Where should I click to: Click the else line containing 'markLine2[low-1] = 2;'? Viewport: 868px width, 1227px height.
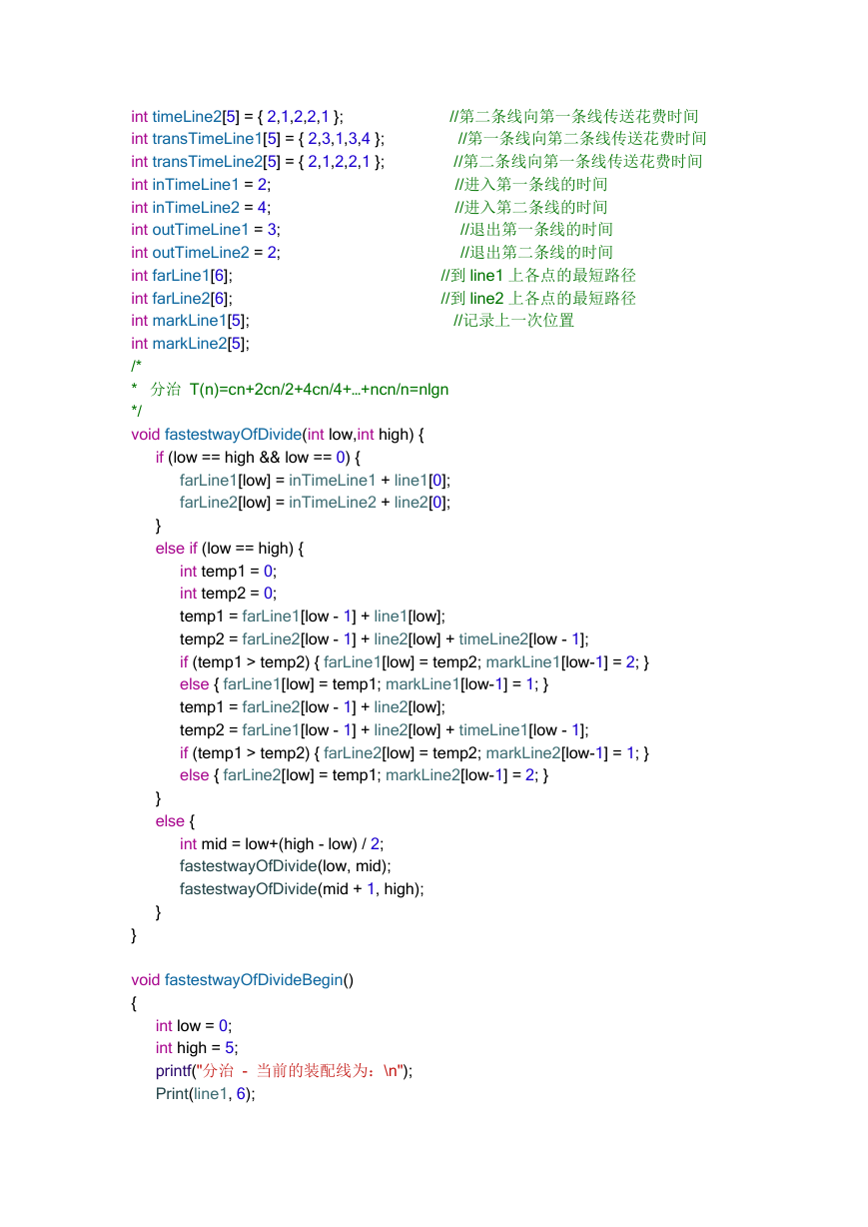(x=365, y=775)
